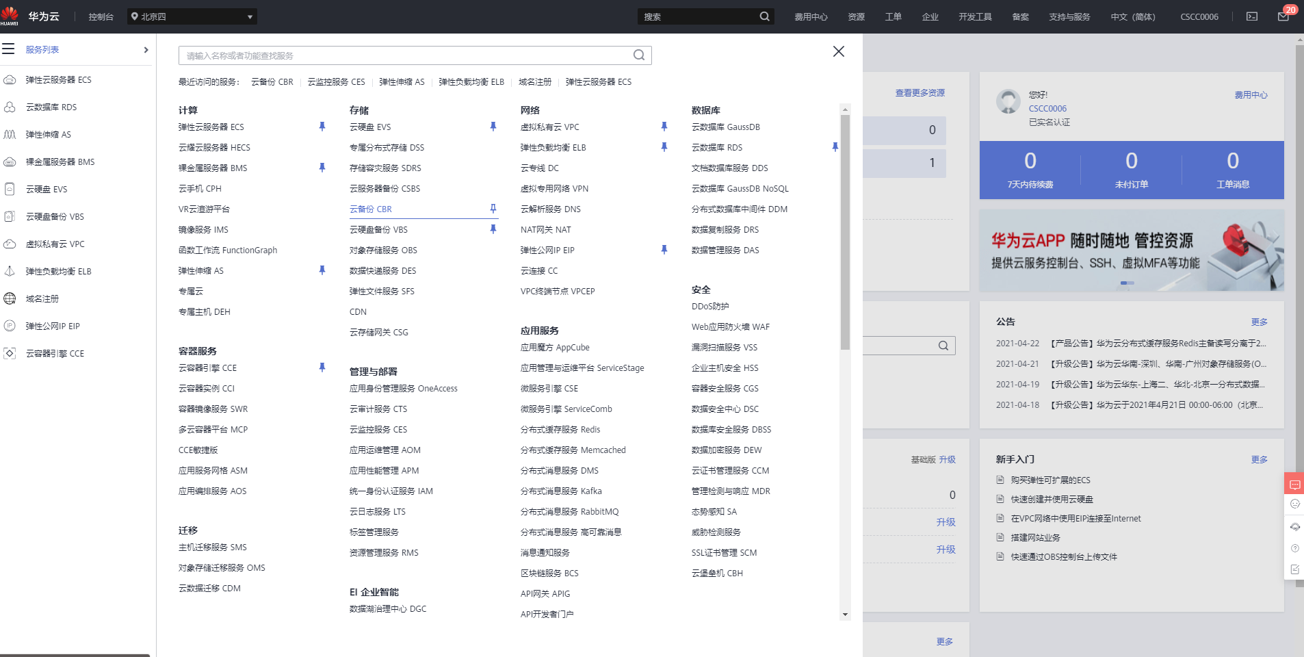Click 费用中心 link in user card
This screenshot has height=657, width=1304.
[x=1251, y=95]
